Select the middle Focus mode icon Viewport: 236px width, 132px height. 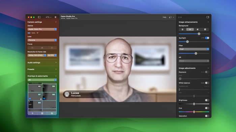[x=42, y=48]
